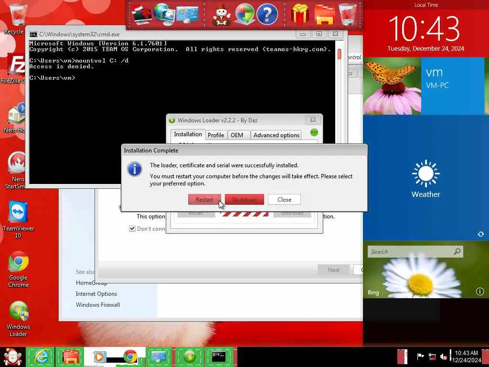Image resolution: width=489 pixels, height=367 pixels.
Task: Open the red folder icon in top dock
Action: [324, 15]
